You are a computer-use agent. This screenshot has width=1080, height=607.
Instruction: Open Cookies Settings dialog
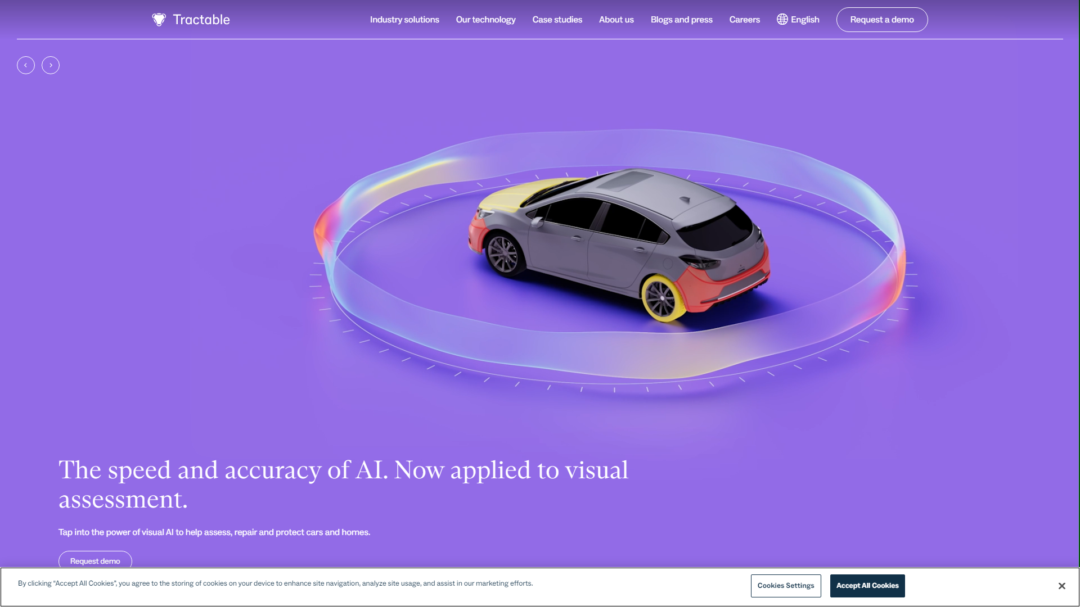[785, 586]
